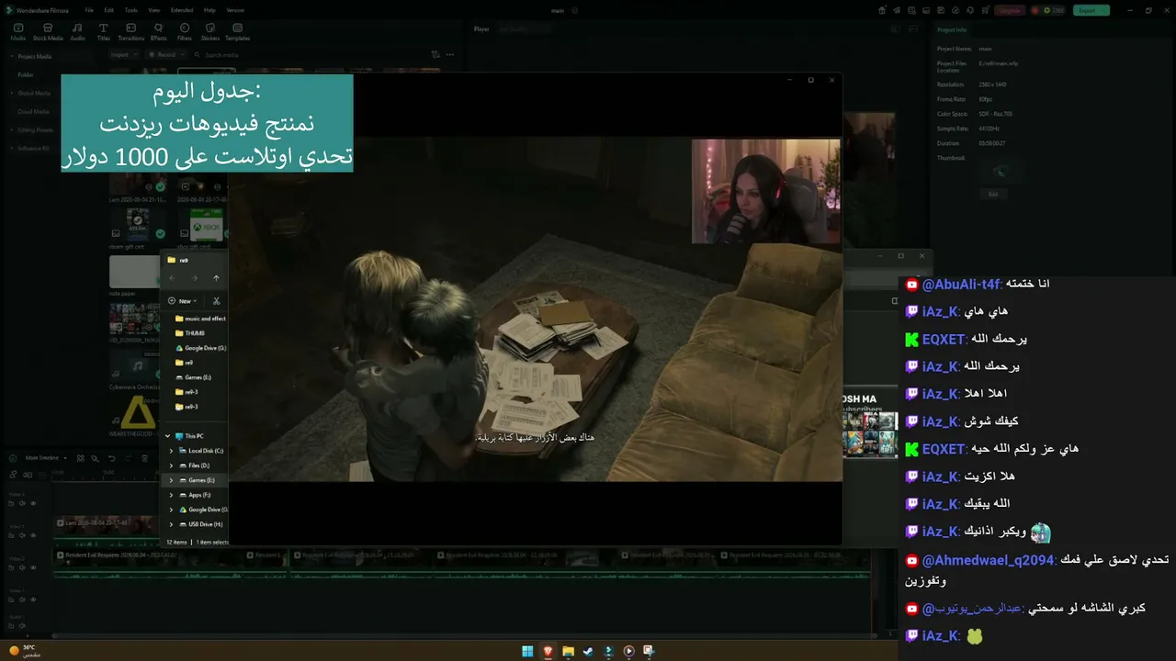Image resolution: width=1176 pixels, height=661 pixels.
Task: Open the Record dropdown in media panel
Action: [164, 54]
